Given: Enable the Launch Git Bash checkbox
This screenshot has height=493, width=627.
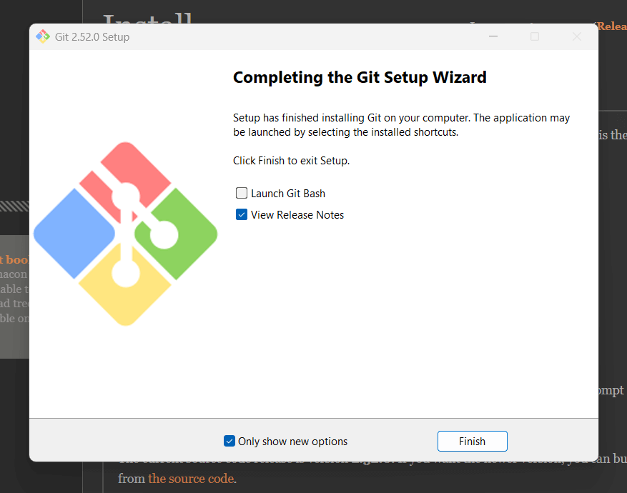Looking at the screenshot, I should pos(241,193).
